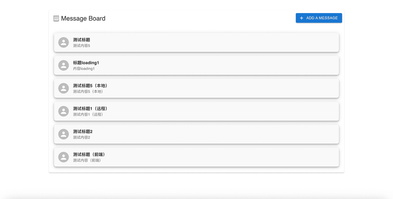The height and width of the screenshot is (199, 393).
Task: Open message titled 测试标题1（远程）
Action: 90,108
